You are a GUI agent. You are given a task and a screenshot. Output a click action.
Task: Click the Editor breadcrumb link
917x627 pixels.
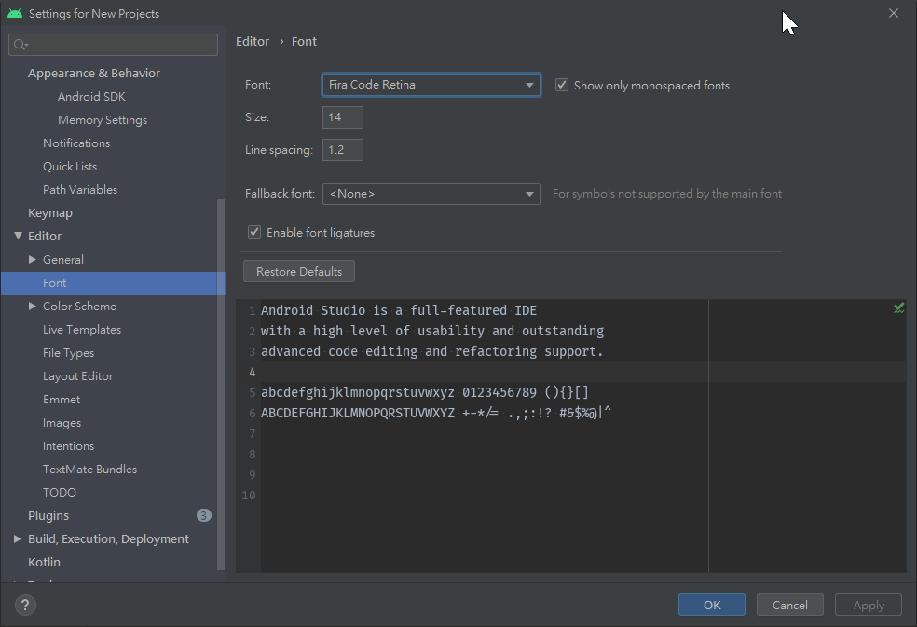tap(253, 42)
